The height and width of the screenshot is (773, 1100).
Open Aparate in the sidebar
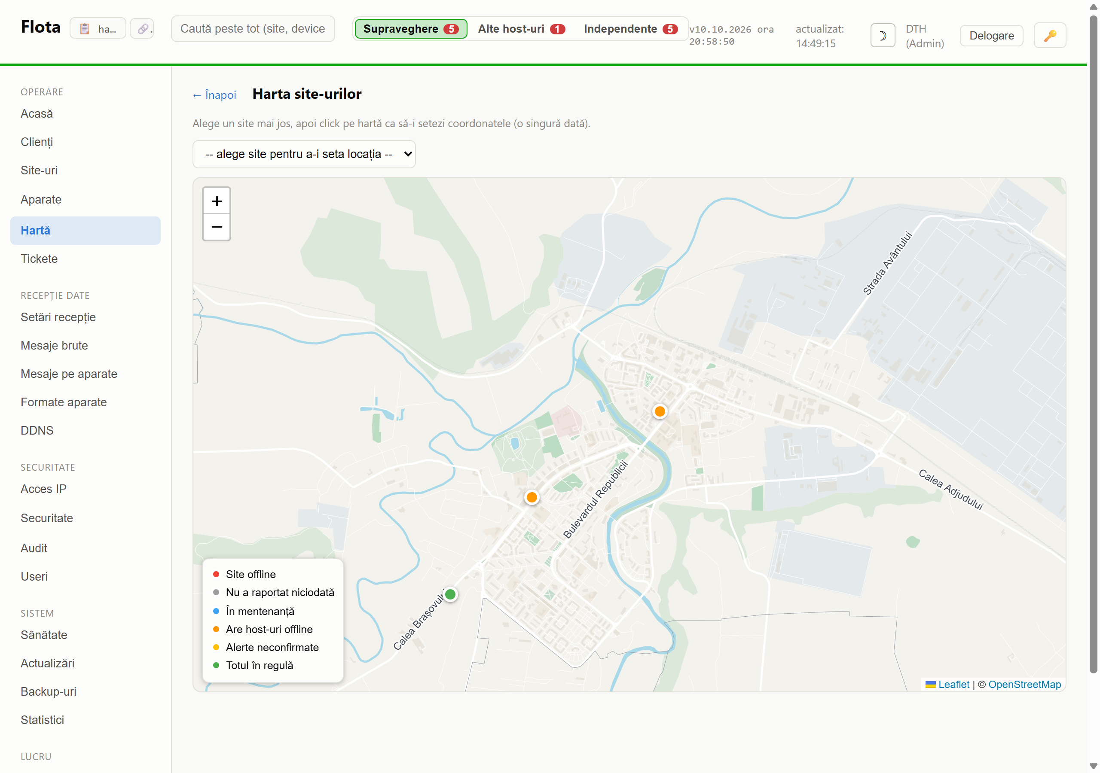[x=85, y=200]
